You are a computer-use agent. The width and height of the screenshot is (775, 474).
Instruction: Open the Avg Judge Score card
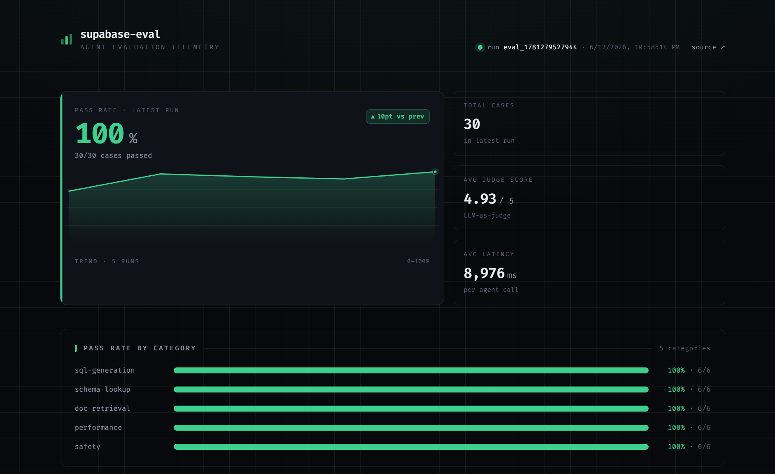589,198
